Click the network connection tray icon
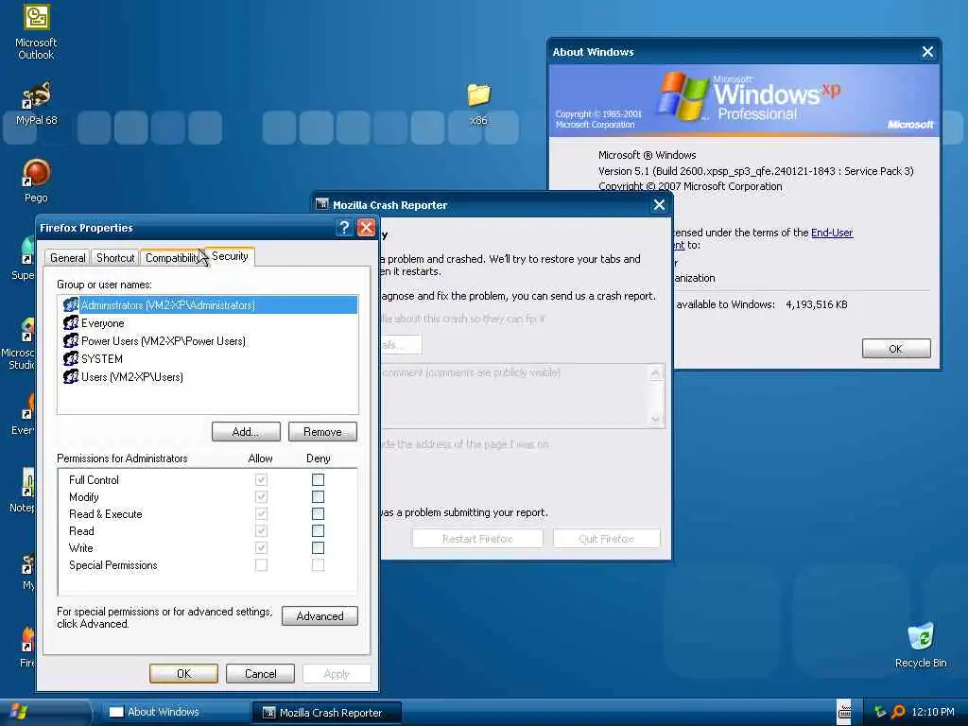 [879, 712]
